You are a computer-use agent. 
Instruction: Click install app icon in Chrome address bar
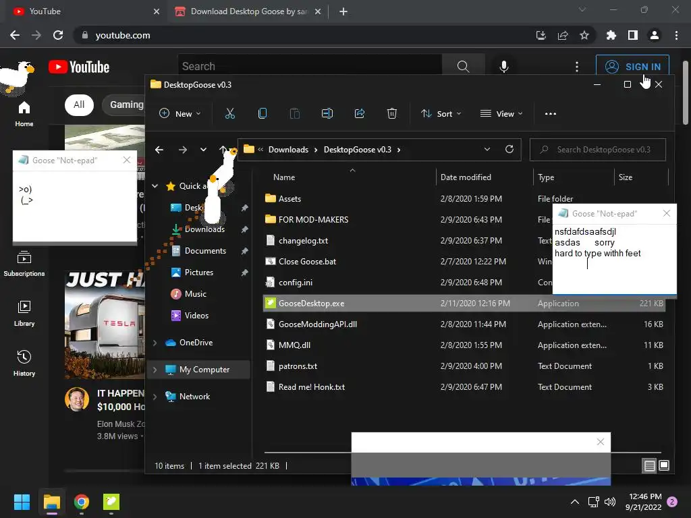tap(541, 35)
